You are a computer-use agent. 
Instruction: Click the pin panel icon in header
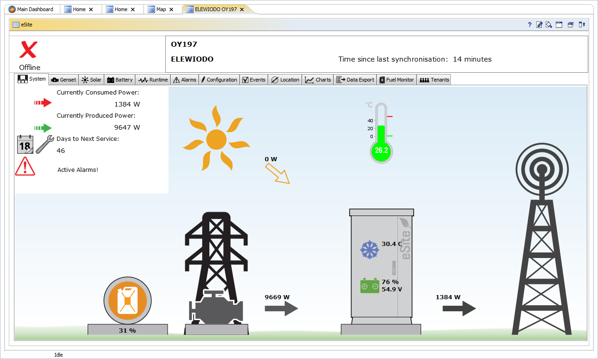pos(581,25)
